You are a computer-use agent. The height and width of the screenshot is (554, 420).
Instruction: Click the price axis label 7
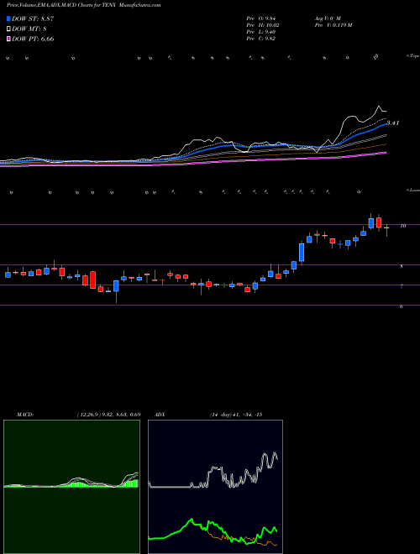tap(402, 286)
